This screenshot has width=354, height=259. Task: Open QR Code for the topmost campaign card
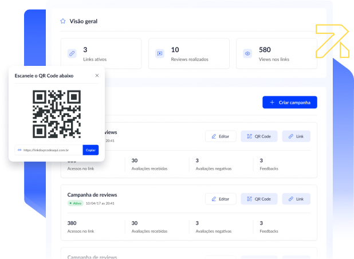[x=259, y=136]
